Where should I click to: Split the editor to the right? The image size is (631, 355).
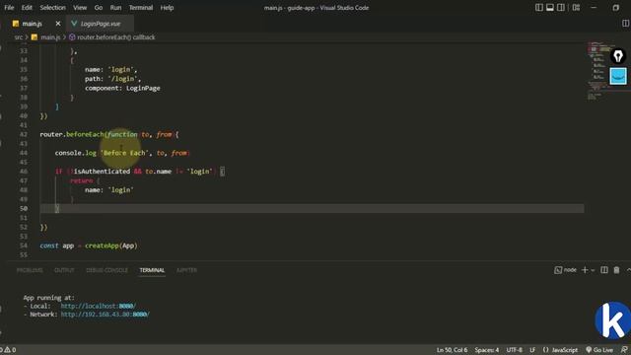pyautogui.click(x=626, y=24)
